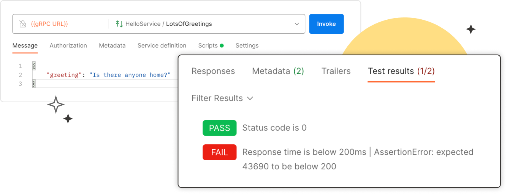This screenshot has width=507, height=194.
Task: Show the Responses tab
Action: pos(213,71)
